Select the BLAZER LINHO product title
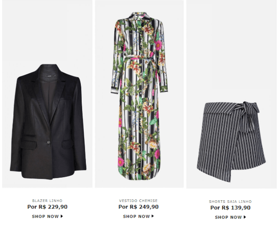Viewport: 279px width, 225px height. coord(47,201)
